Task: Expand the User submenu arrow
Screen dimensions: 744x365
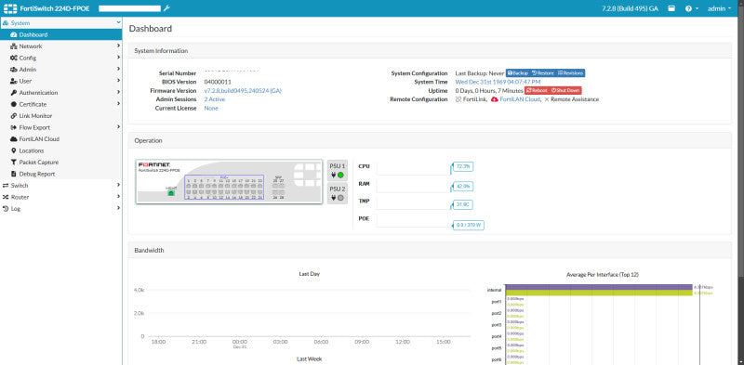Action: (118, 81)
